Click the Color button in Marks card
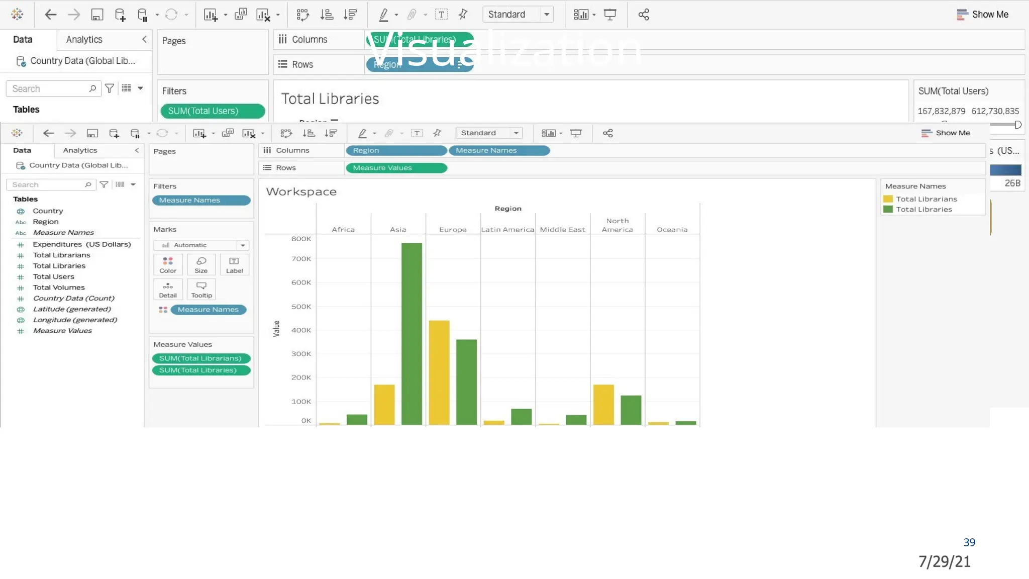 (x=168, y=264)
